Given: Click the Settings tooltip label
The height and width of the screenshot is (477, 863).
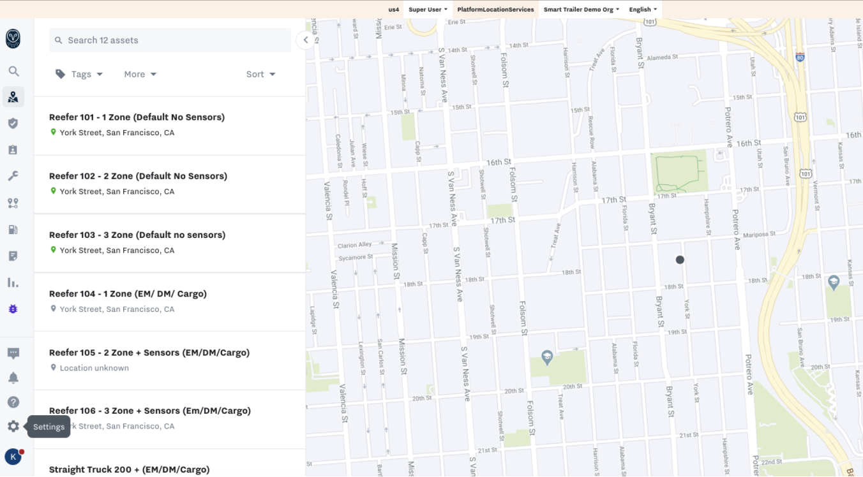Looking at the screenshot, I should 49,427.
